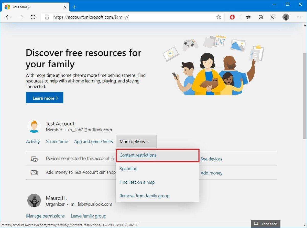Select Spending from the dropdown
The image size is (307, 228).
[128, 169]
